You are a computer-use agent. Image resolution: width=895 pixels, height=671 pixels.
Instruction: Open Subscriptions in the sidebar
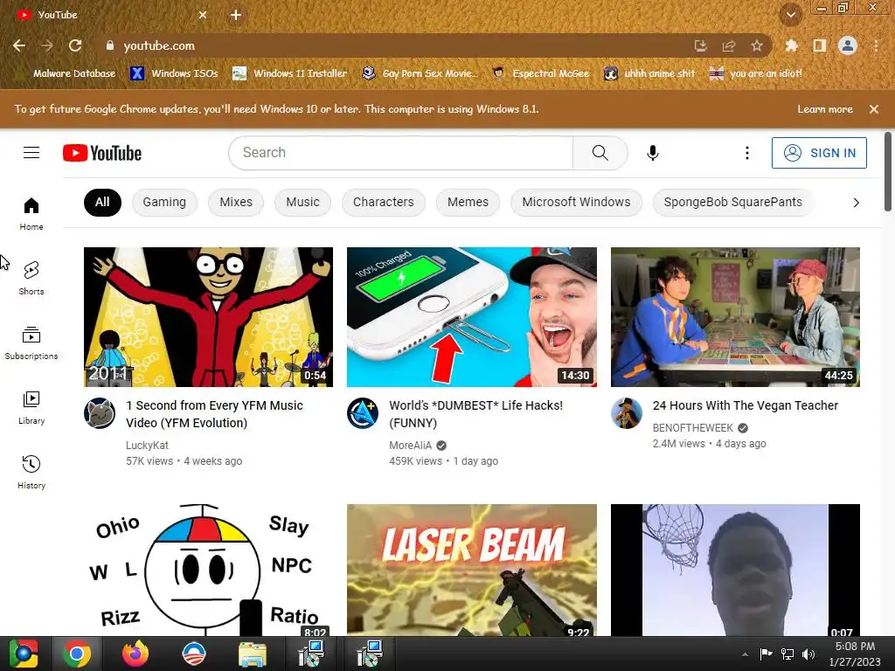coord(31,342)
